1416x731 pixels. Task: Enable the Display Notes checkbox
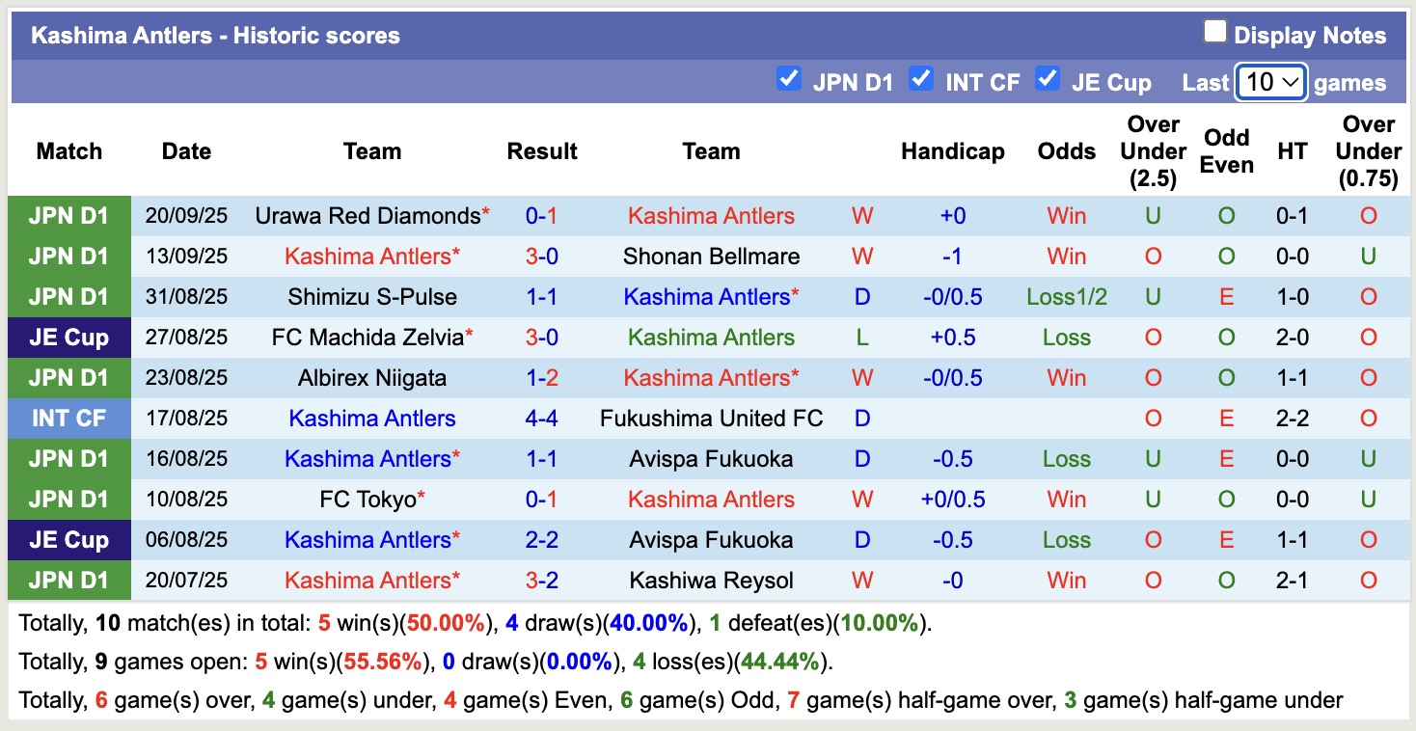1214,33
